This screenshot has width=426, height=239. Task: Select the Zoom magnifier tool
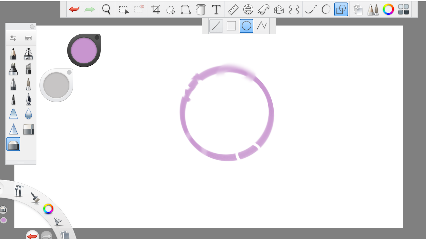[106, 9]
